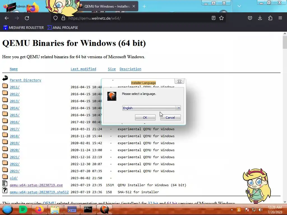Confirm language with the OK button

tap(145, 118)
